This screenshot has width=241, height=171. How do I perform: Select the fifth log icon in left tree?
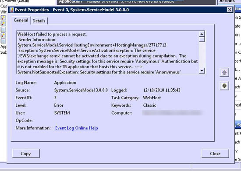pyautogui.click(x=3, y=41)
